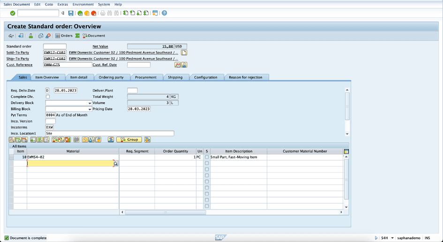Click the Incoterms field EXW
Viewport: 443px width, 242px height.
tap(49, 127)
